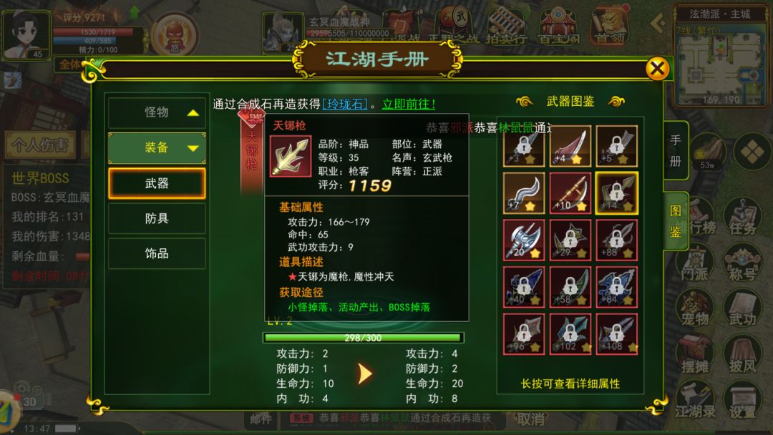
Task: Switch to the 图鉴 side tab
Action: (676, 221)
